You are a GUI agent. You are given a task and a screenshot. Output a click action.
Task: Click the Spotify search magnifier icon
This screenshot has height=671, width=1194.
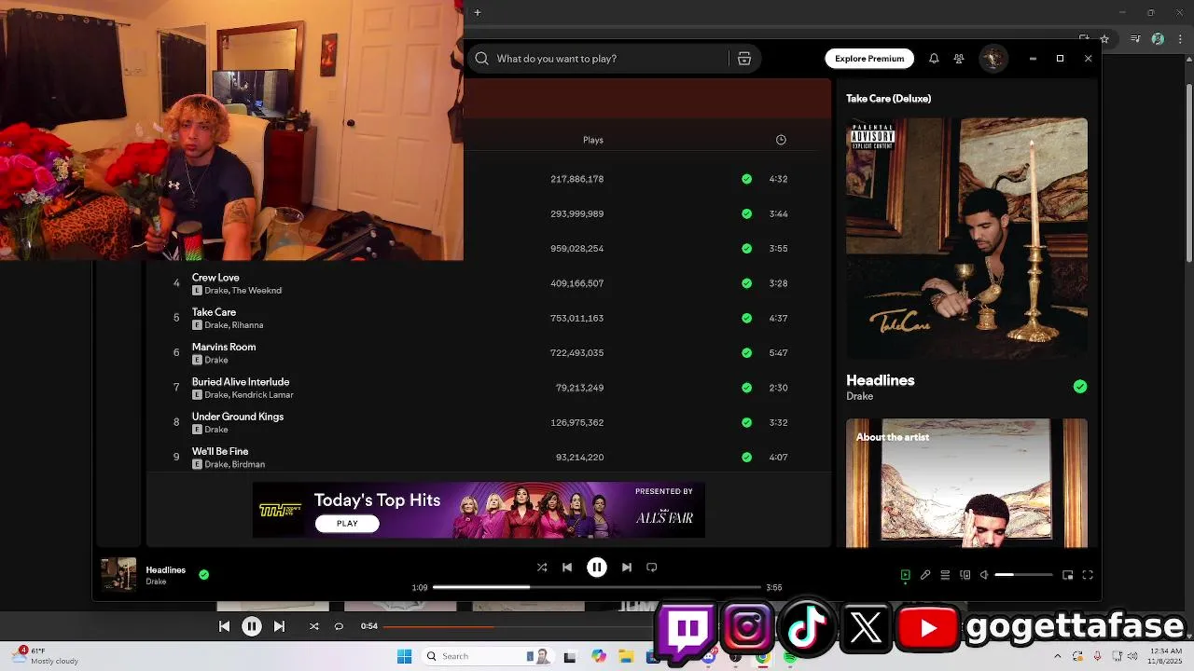(x=481, y=59)
